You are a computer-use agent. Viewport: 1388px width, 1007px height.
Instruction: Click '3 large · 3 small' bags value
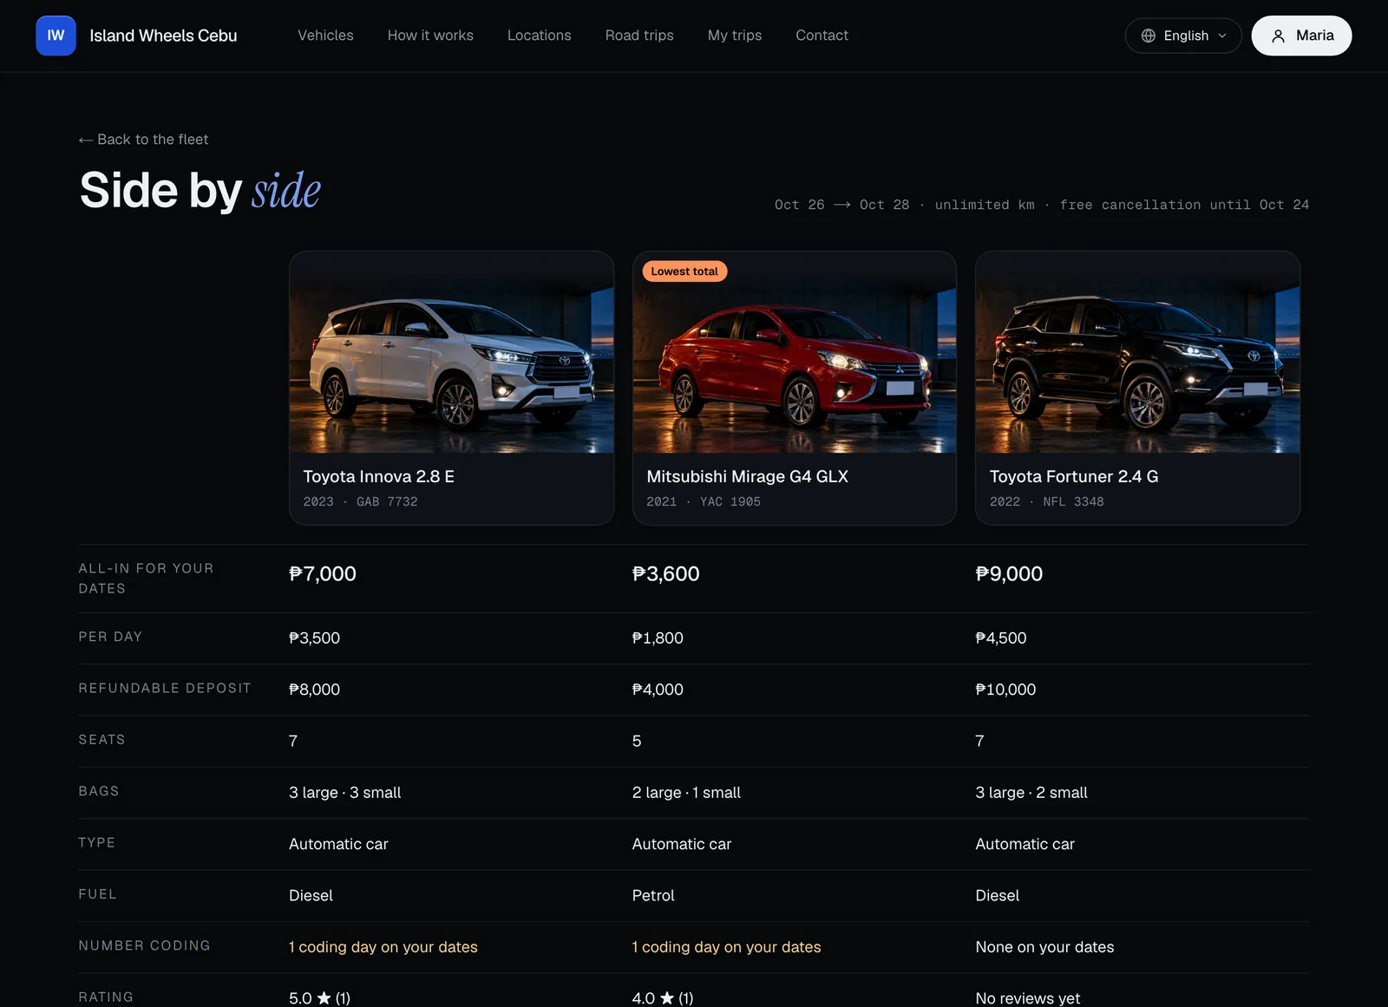tap(344, 793)
